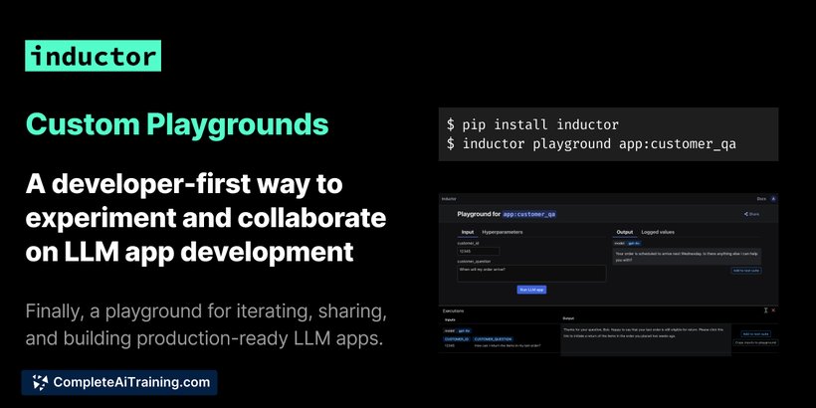The width and height of the screenshot is (816, 408).
Task: Open the Docs link in the header
Action: point(761,198)
